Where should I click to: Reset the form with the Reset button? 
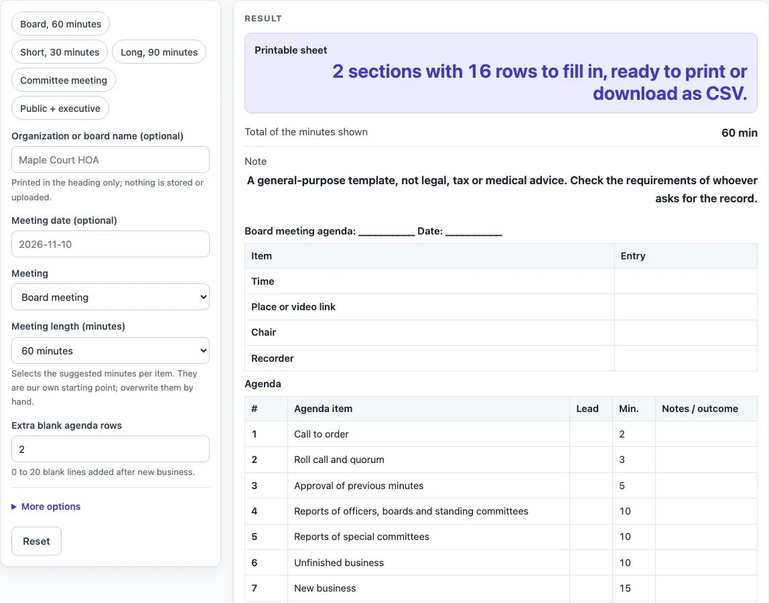(x=36, y=541)
